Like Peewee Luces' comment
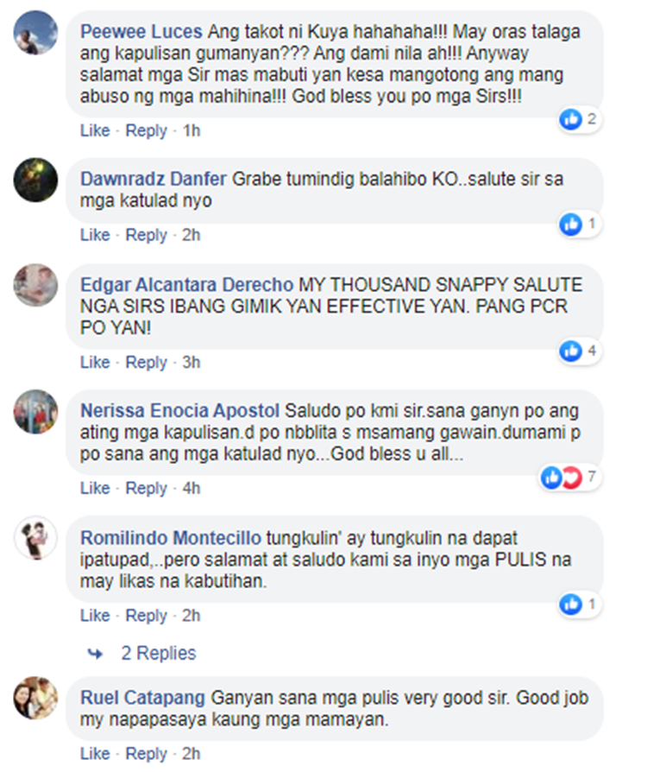Viewport: 647px width, 772px height. [x=95, y=130]
